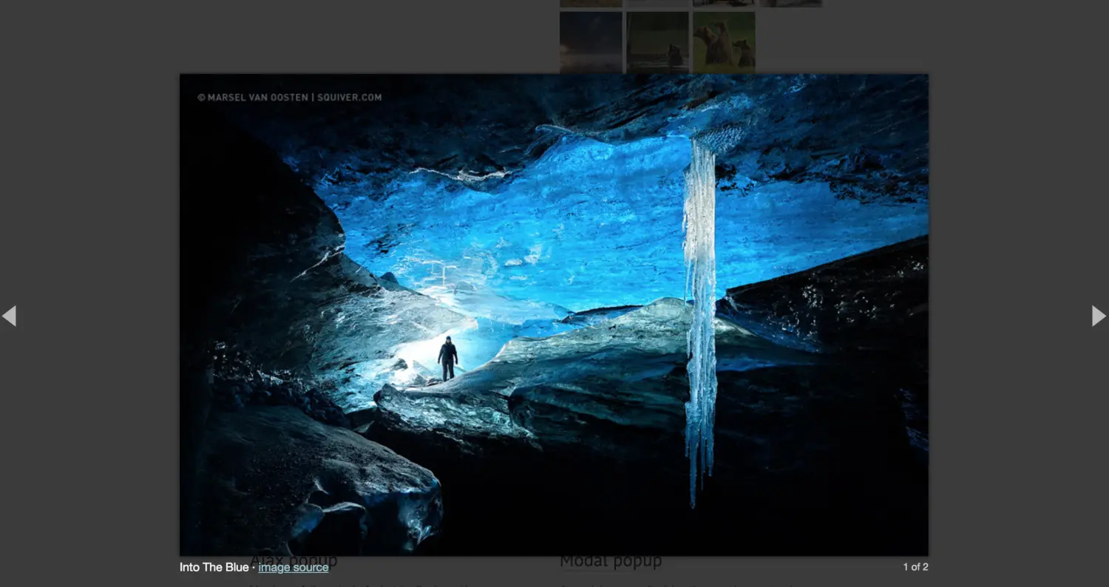Click the 'Modal popup' heading behind the overlay
Screen dimensions: 1109x587
click(611, 562)
